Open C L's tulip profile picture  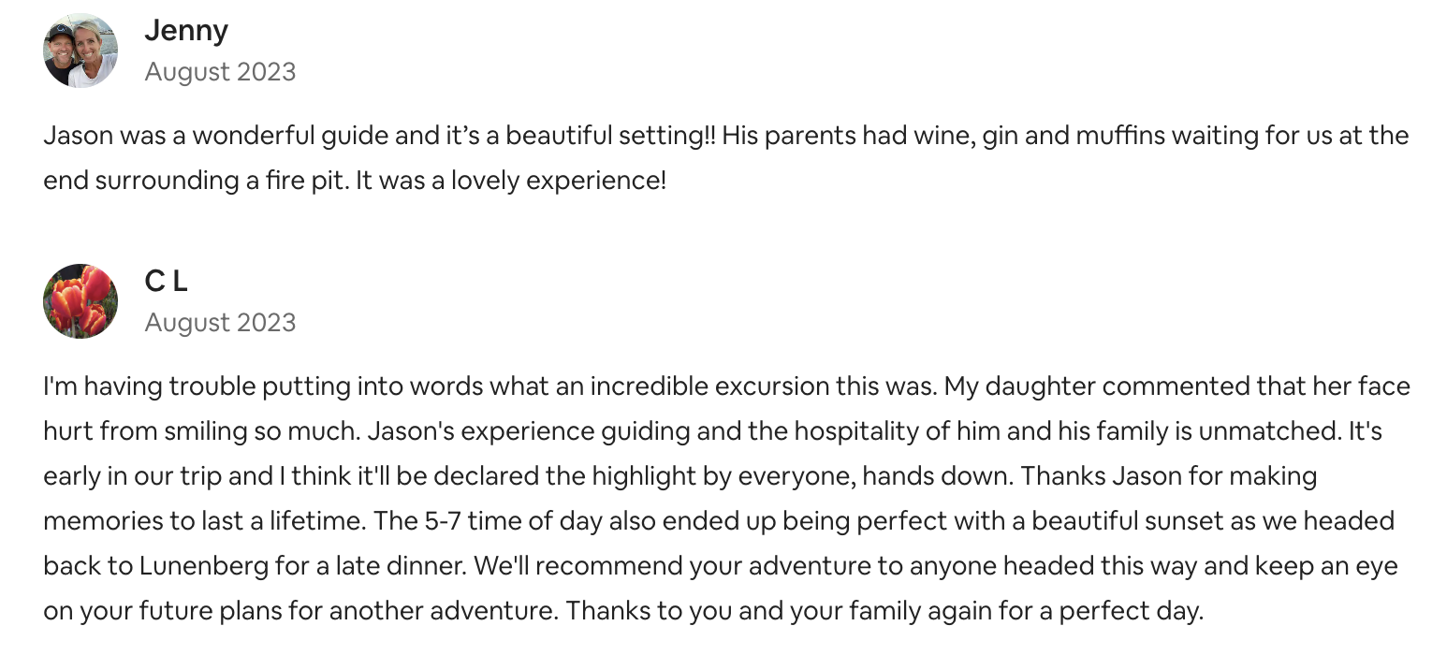pos(80,300)
